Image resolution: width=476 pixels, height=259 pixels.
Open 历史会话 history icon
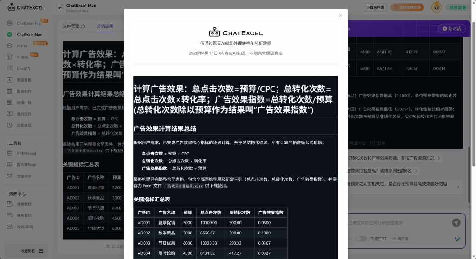click(10, 125)
